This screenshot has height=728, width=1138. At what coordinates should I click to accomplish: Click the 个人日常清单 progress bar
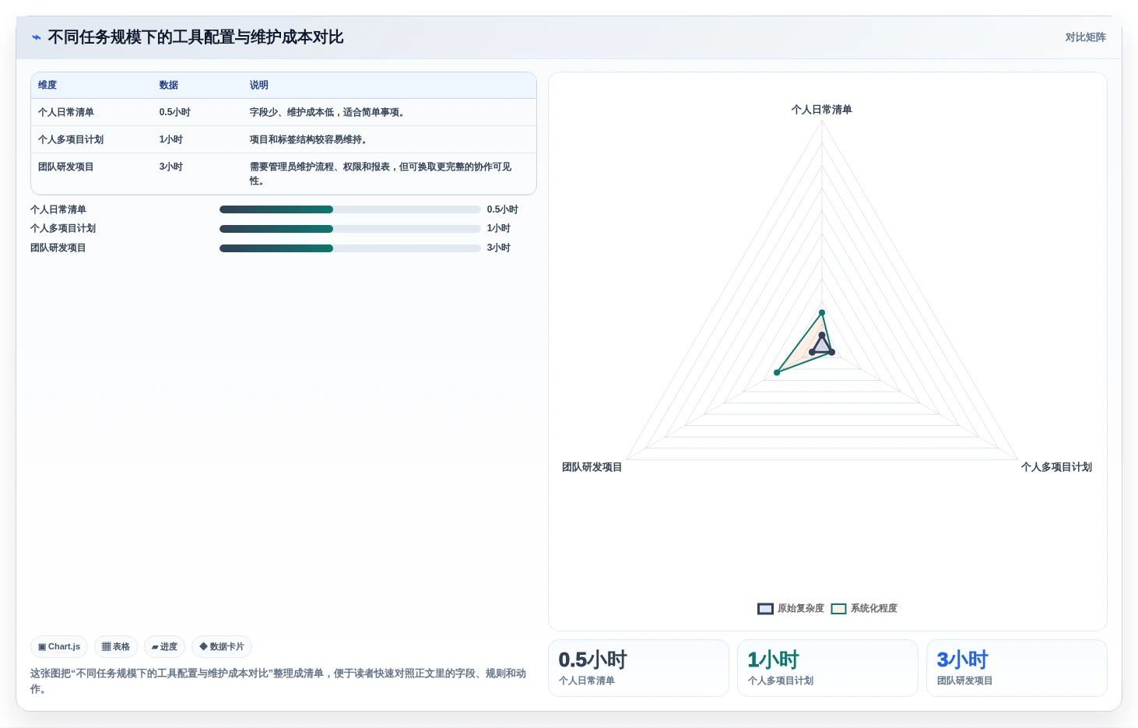point(350,209)
